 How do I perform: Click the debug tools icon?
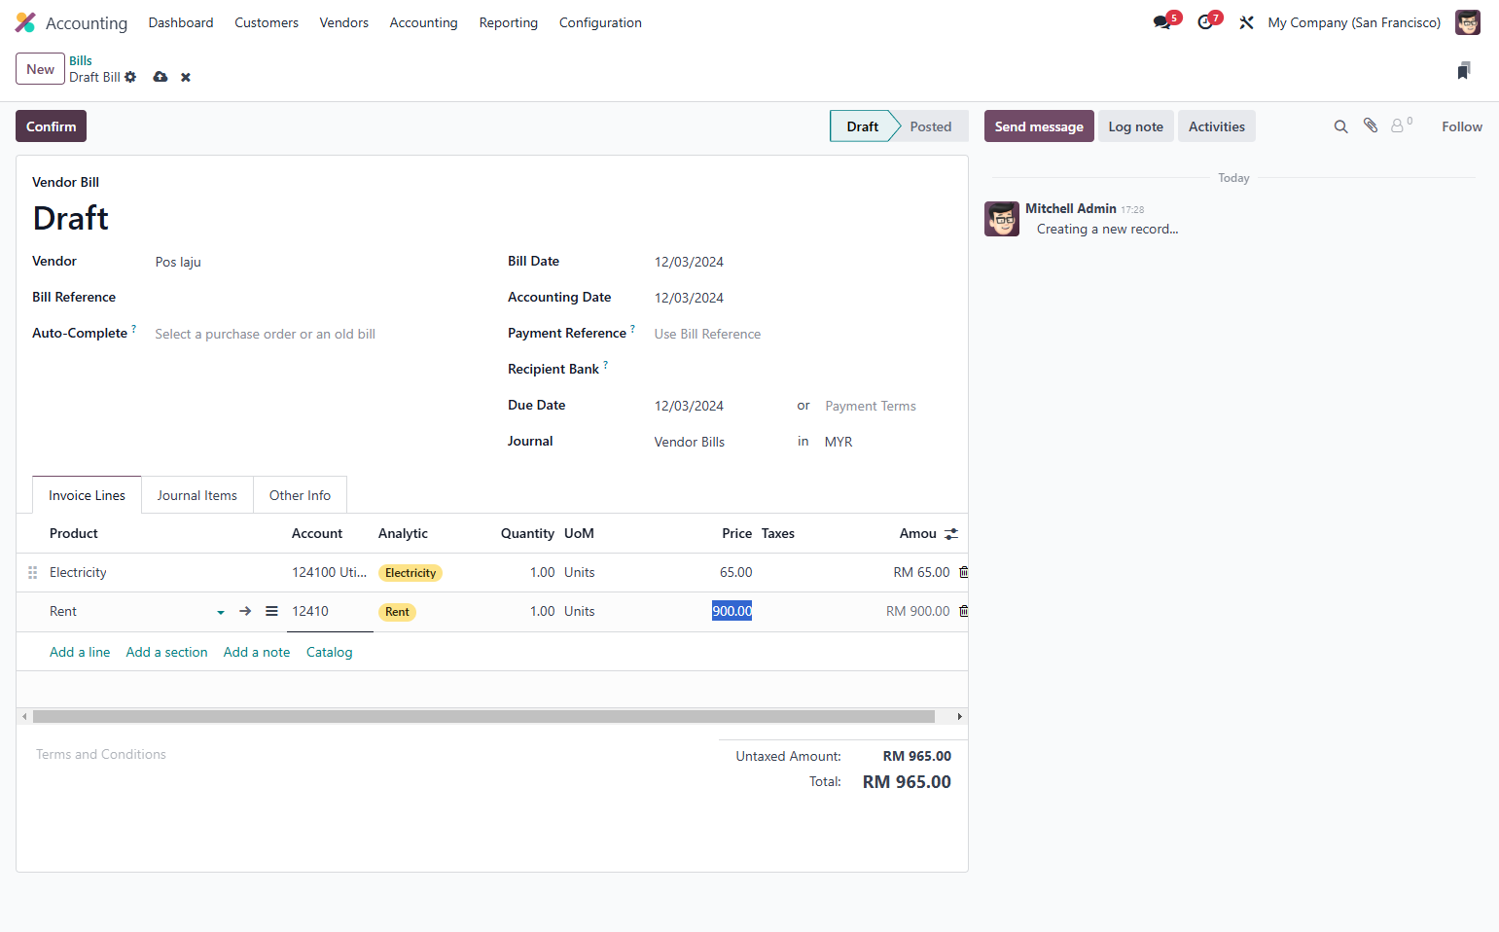coord(1246,22)
